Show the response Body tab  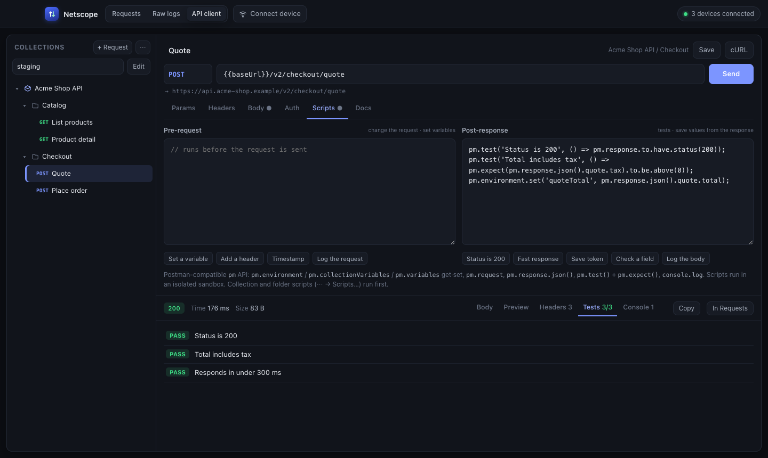coord(485,307)
